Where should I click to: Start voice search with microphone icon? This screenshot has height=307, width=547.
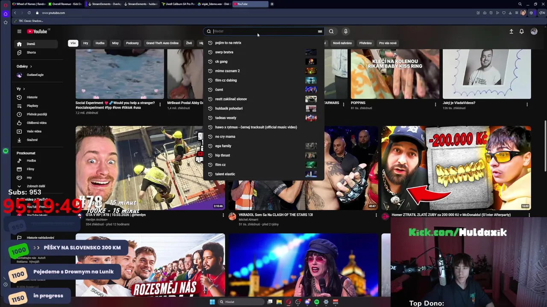(x=346, y=31)
